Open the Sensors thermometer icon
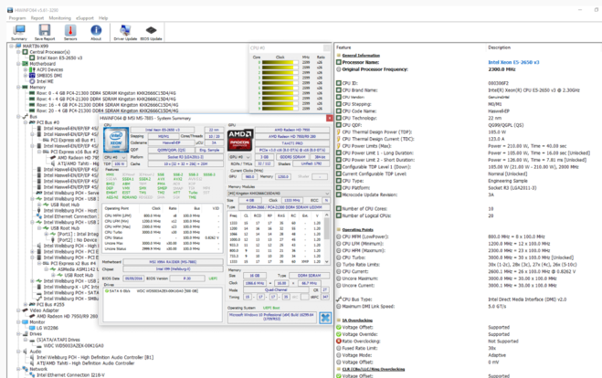Viewport: 602px width, 378px height. (x=70, y=32)
